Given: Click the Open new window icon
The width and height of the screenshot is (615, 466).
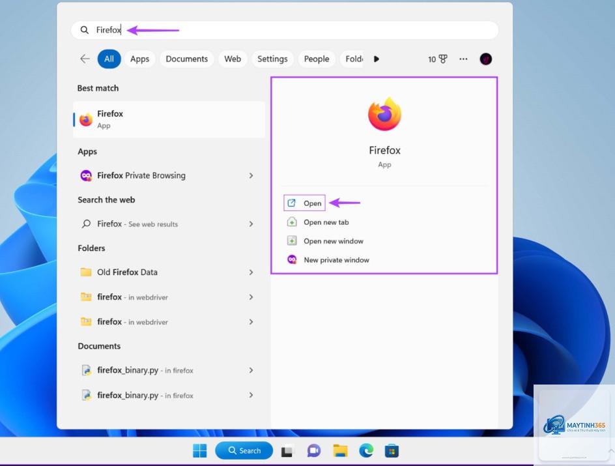Looking at the screenshot, I should pos(292,240).
